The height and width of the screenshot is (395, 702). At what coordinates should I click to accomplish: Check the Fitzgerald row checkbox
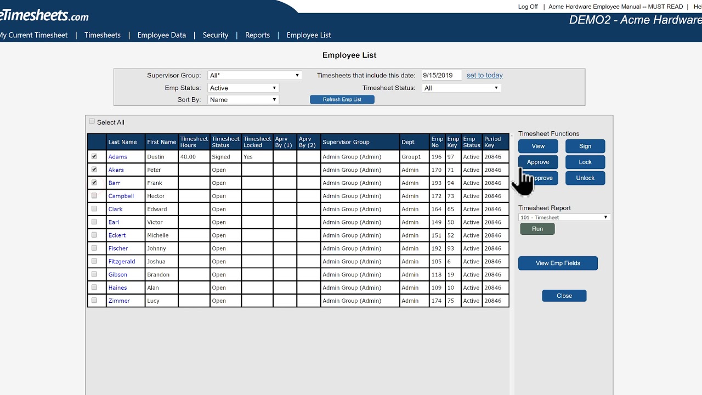pos(94,261)
